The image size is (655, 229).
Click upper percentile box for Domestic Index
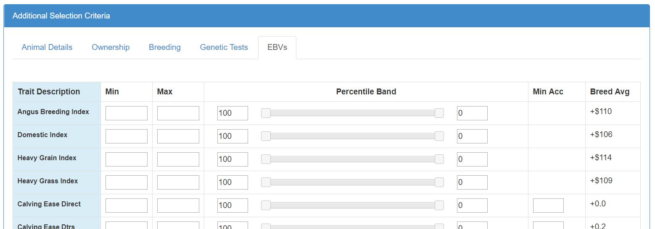232,136
